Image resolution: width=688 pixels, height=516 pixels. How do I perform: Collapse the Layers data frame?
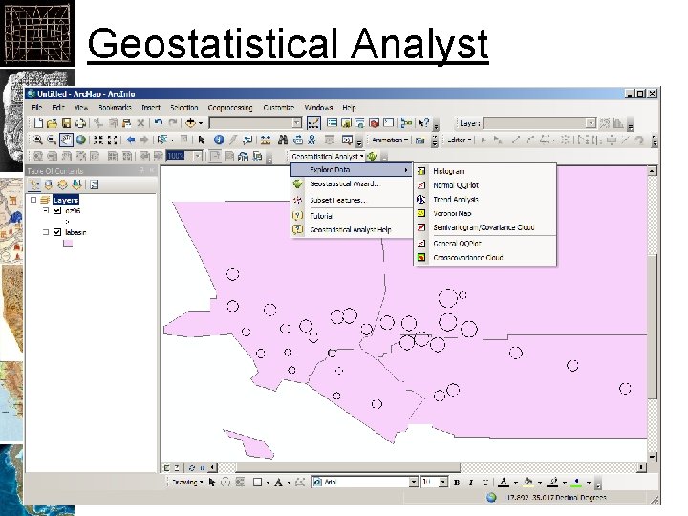coord(33,200)
